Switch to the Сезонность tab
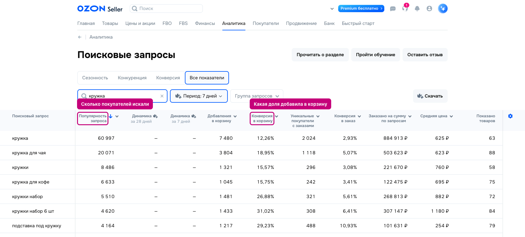This screenshot has width=525, height=237. click(95, 78)
